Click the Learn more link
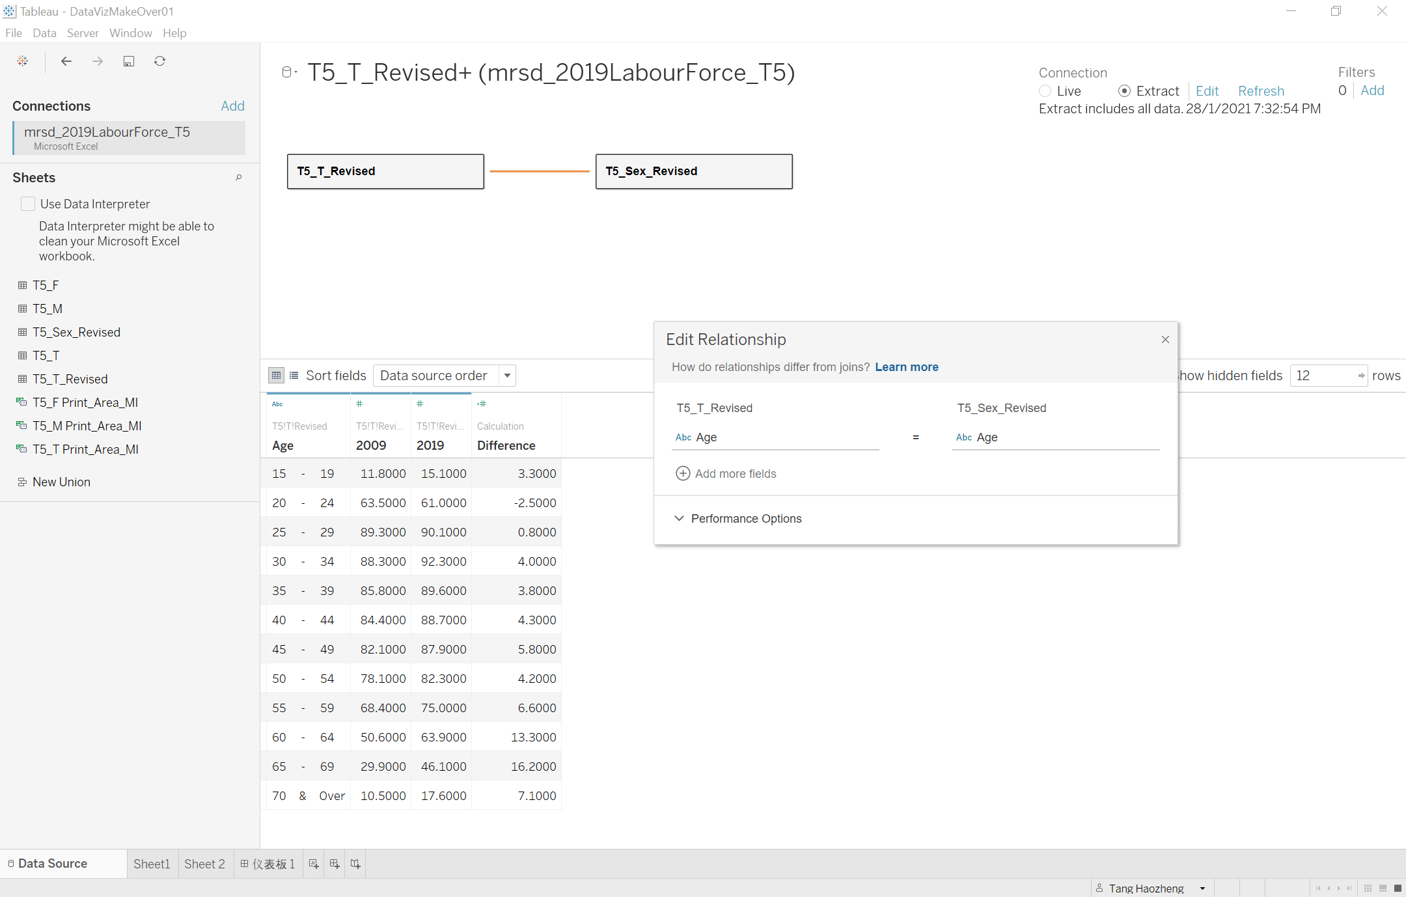 906,367
